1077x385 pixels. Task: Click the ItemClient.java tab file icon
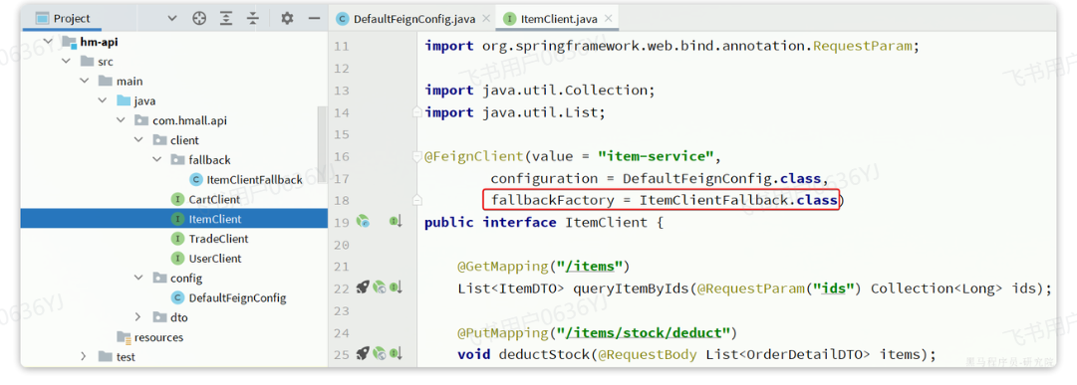click(x=509, y=19)
